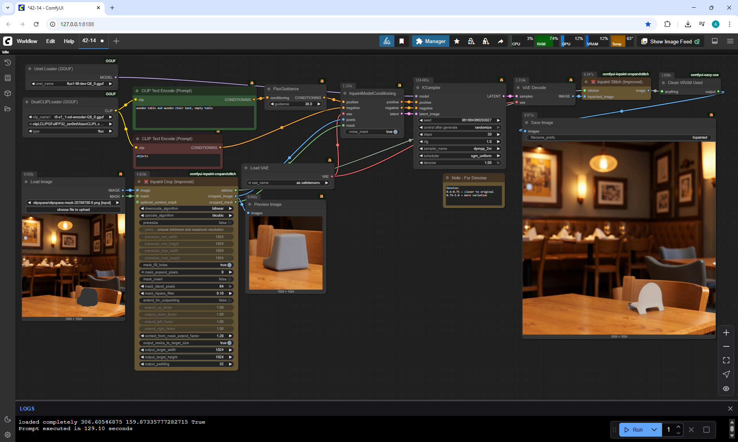The image size is (738, 442).
Task: Open the Workflow menu
Action: 27,41
